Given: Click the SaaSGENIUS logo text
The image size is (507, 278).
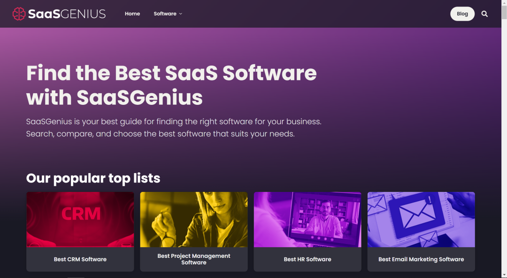Looking at the screenshot, I should click(x=67, y=14).
